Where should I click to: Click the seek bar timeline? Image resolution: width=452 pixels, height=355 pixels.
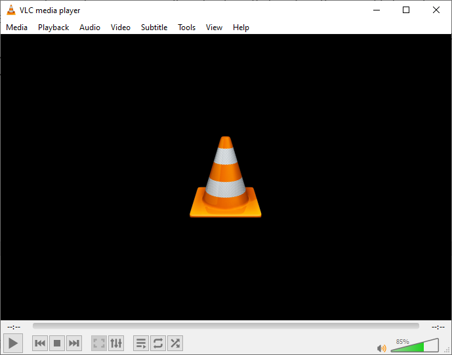pos(226,326)
